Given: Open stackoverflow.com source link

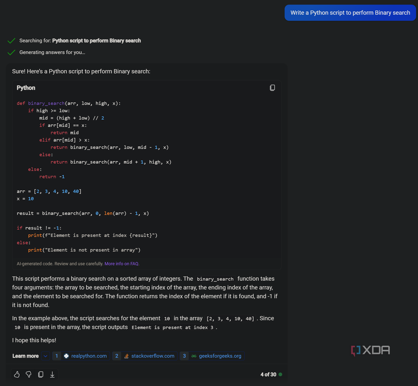Looking at the screenshot, I should pos(145,356).
